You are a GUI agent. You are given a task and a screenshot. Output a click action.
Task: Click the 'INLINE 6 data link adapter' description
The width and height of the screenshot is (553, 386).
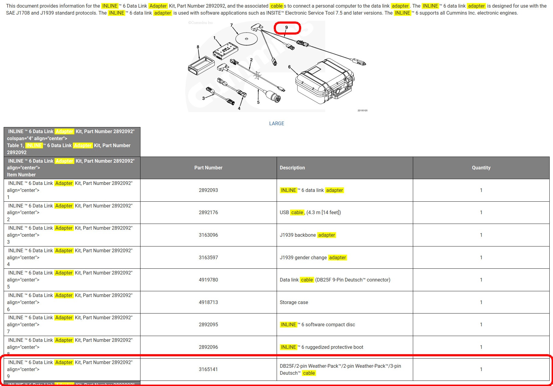pyautogui.click(x=312, y=190)
